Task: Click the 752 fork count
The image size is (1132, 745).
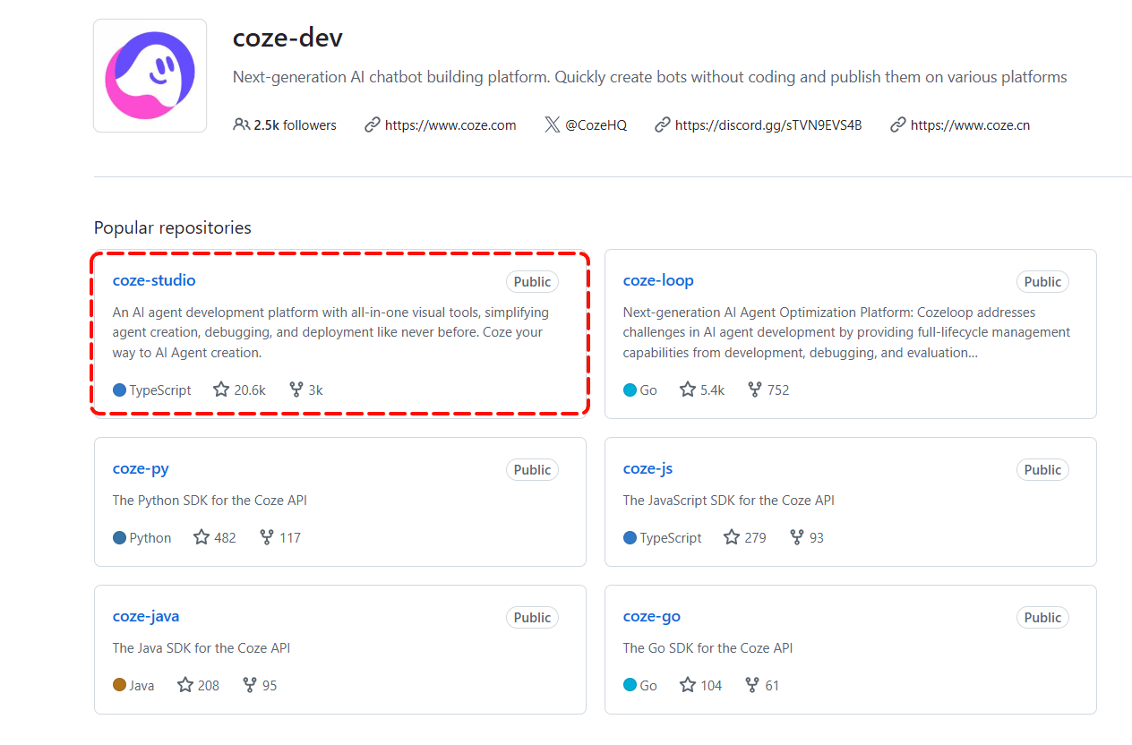Action: (x=778, y=390)
